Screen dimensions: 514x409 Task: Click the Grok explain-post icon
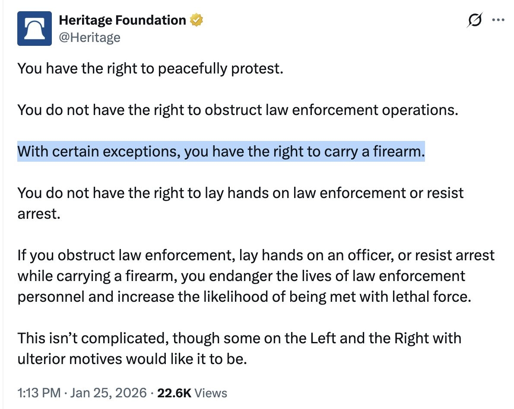pos(474,20)
